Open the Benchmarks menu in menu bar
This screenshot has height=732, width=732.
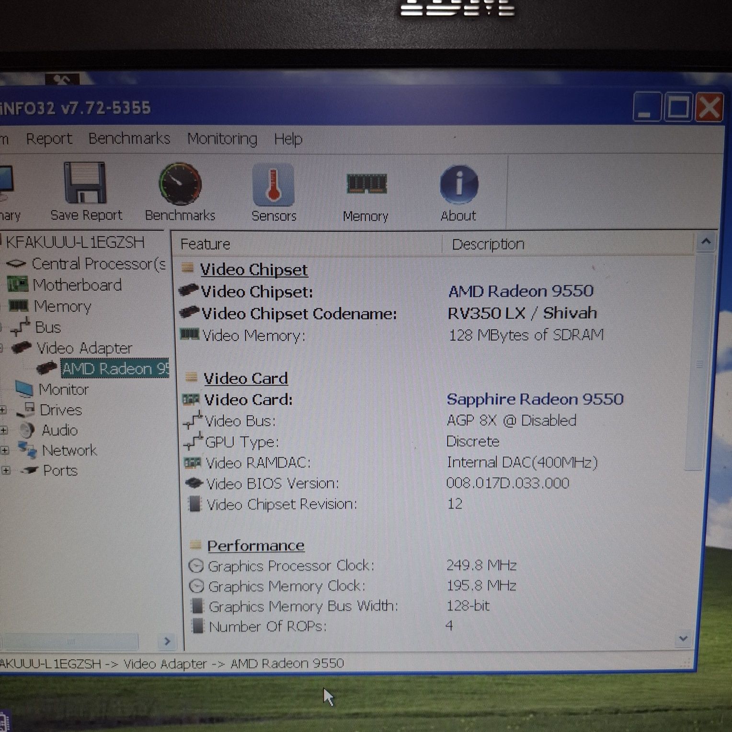[x=129, y=138]
